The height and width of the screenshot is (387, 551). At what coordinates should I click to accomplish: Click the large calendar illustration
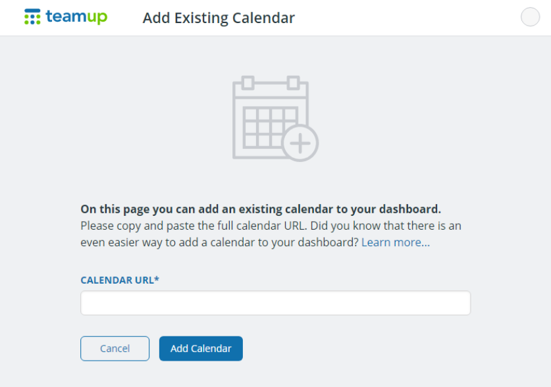[x=275, y=118]
